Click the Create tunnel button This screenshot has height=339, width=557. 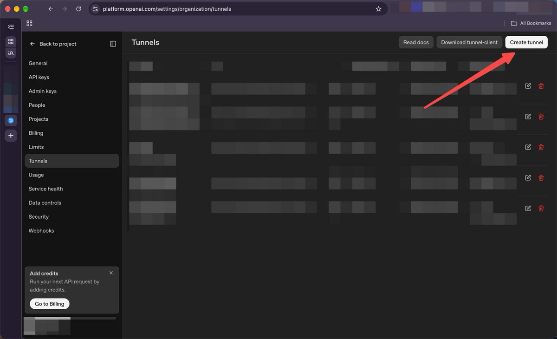point(526,42)
